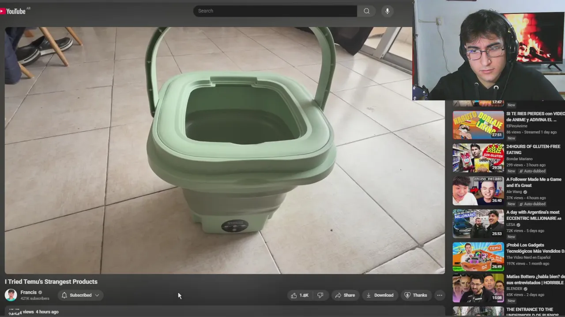Click 'A Follower Made Me a Game' title
This screenshot has width=565, height=317.
[534, 182]
